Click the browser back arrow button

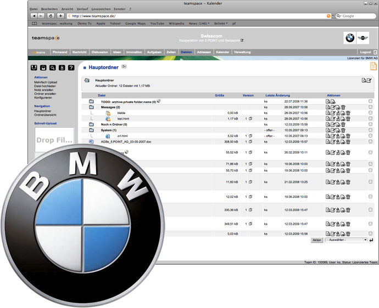34,16
